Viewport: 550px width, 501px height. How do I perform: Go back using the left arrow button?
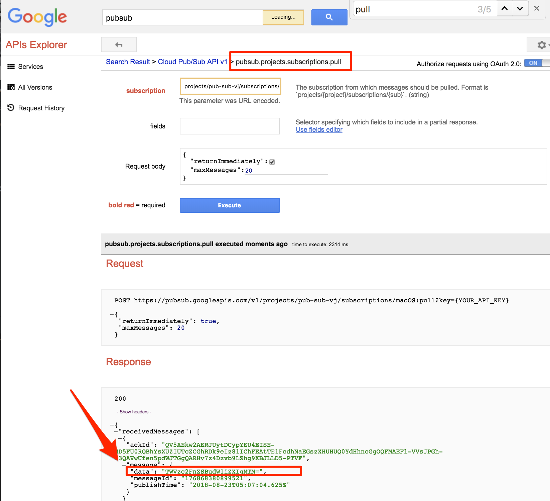[x=119, y=44]
